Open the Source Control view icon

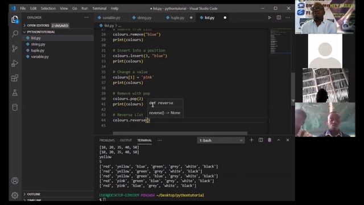tap(15, 48)
